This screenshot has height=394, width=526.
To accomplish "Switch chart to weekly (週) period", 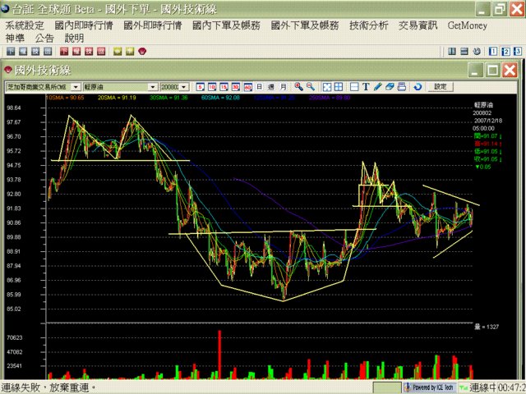I will (x=271, y=87).
